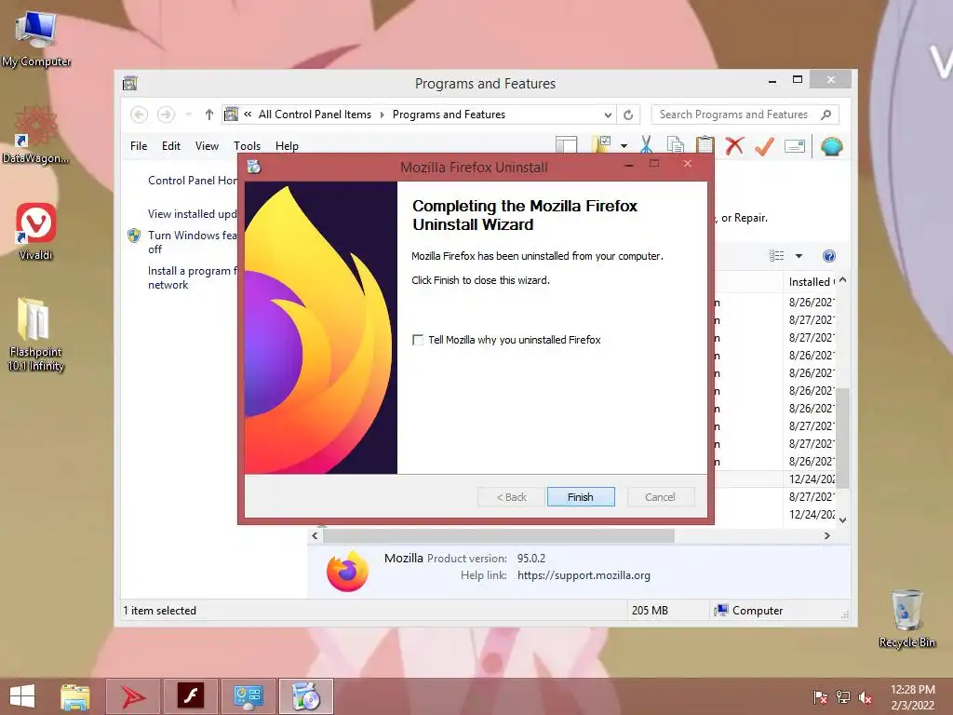Open the Windows Start button

coord(22,696)
